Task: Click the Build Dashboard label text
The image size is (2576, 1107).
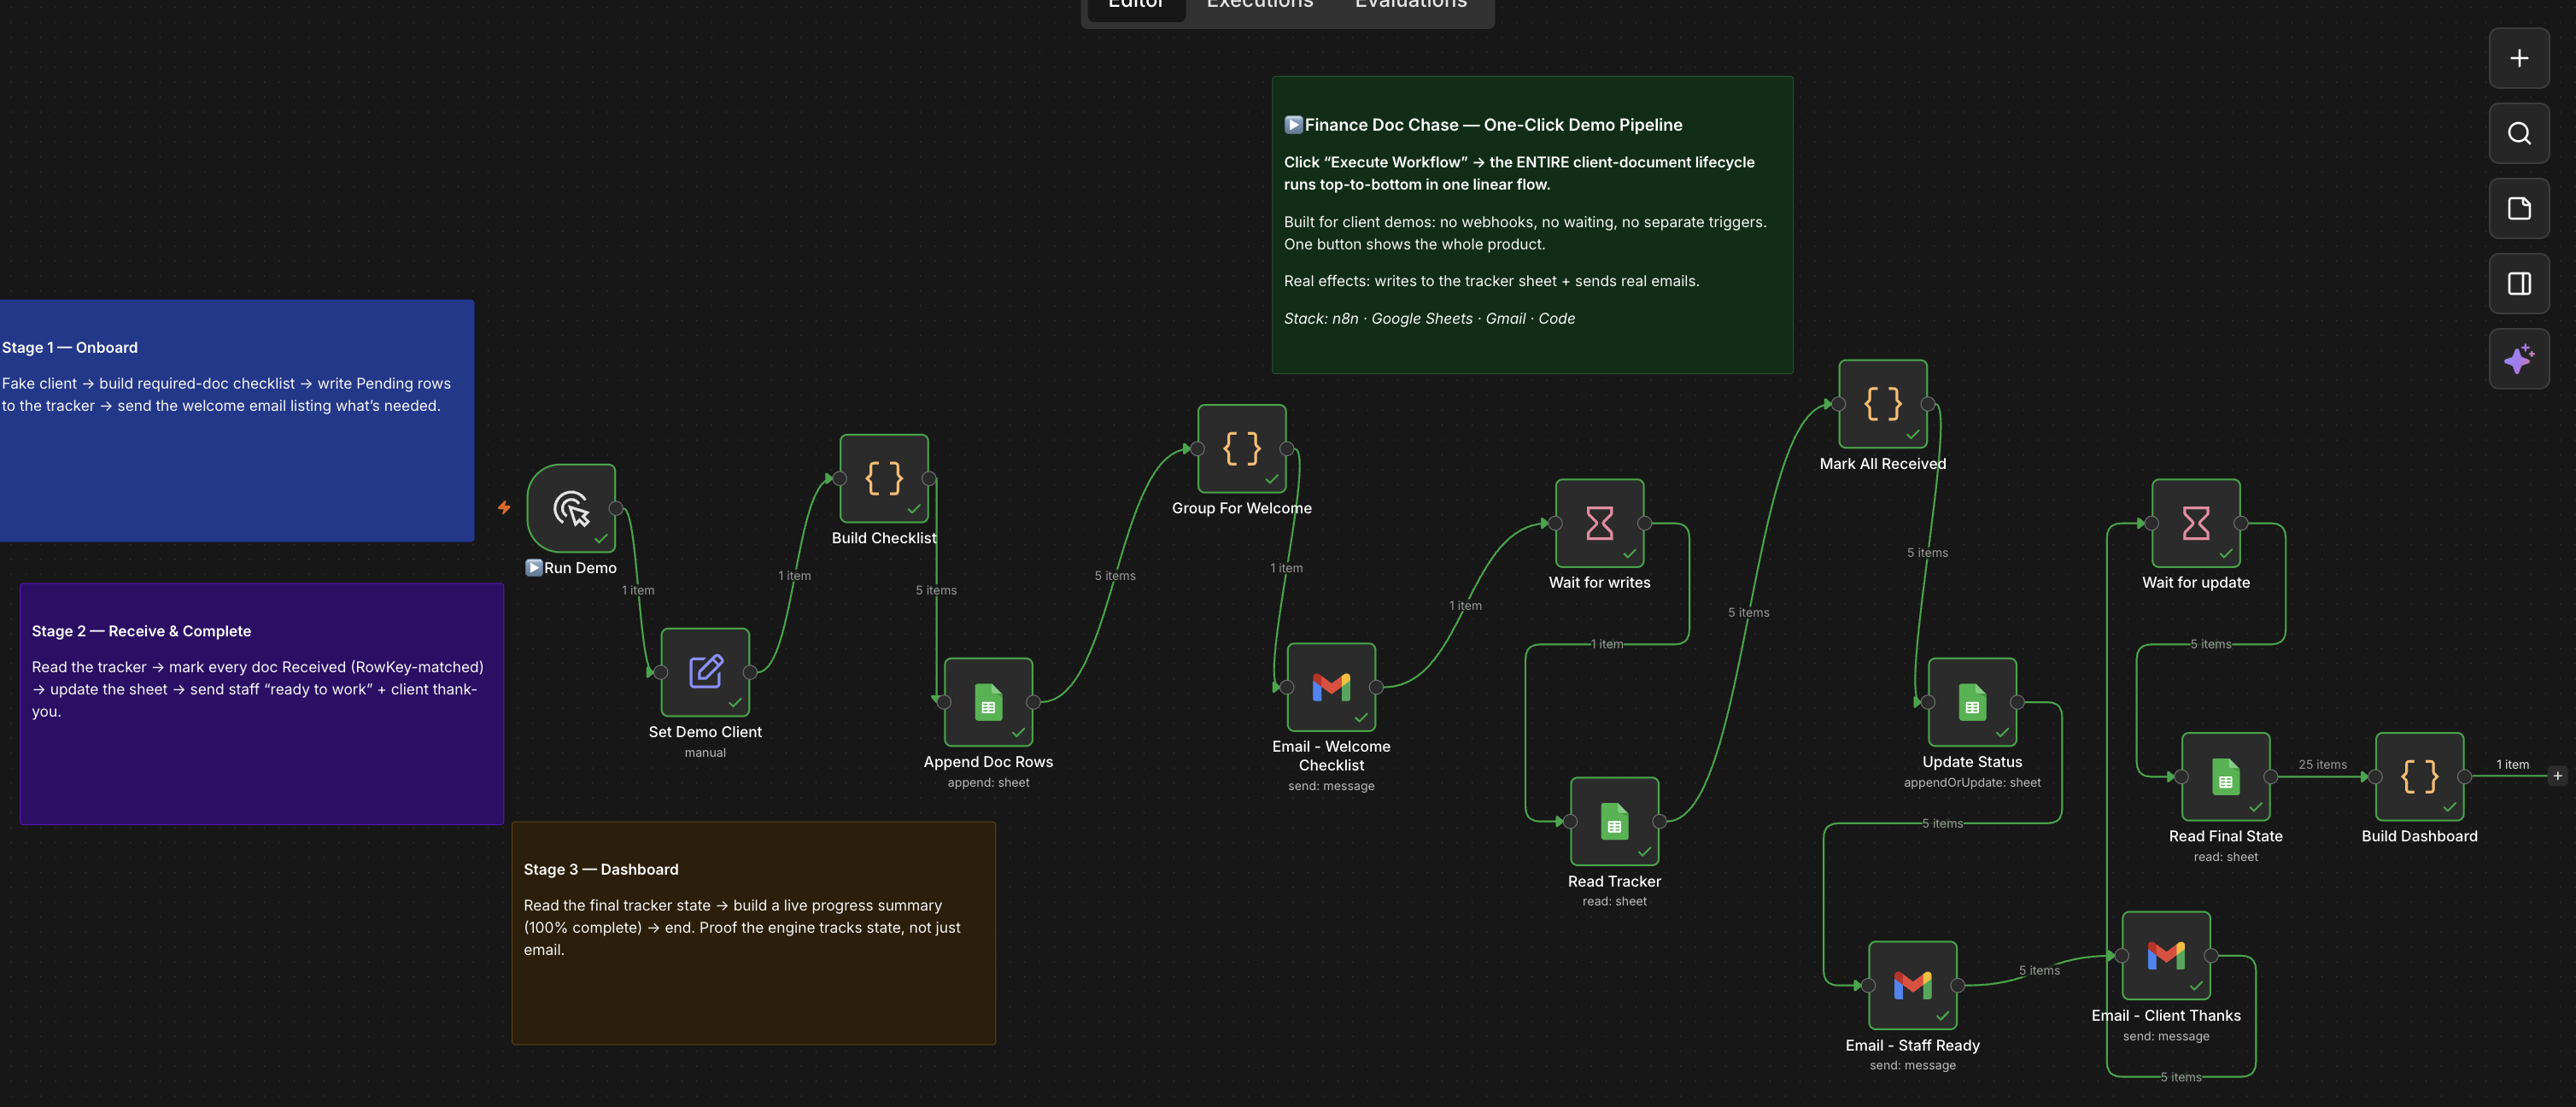Action: click(2420, 836)
